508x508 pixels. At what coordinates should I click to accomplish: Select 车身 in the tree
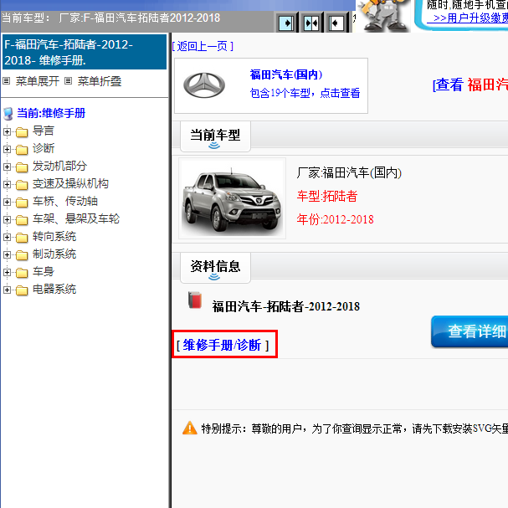coord(43,271)
